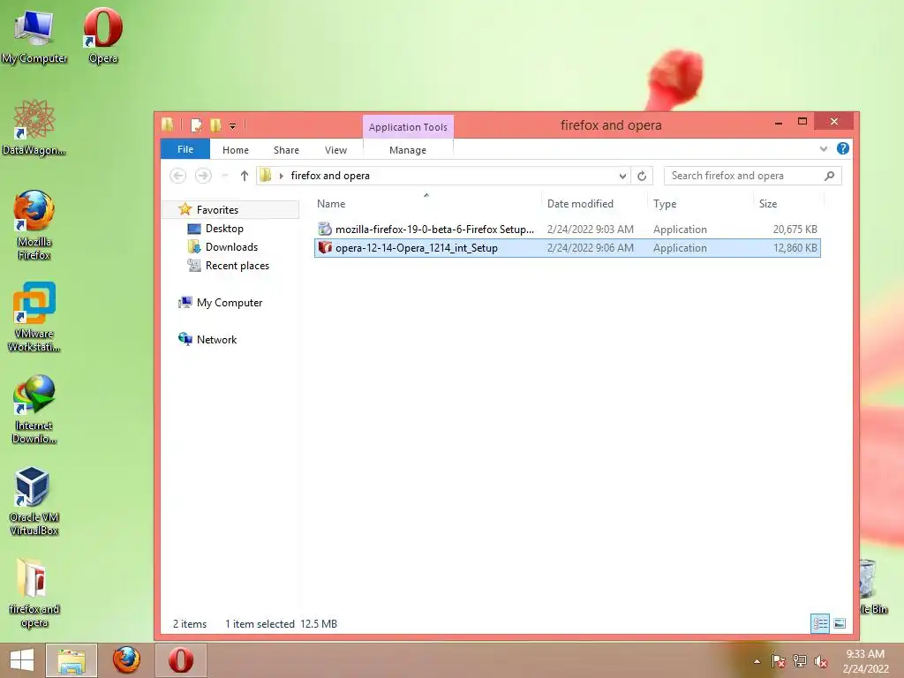Open network status tray icon

coord(800,661)
